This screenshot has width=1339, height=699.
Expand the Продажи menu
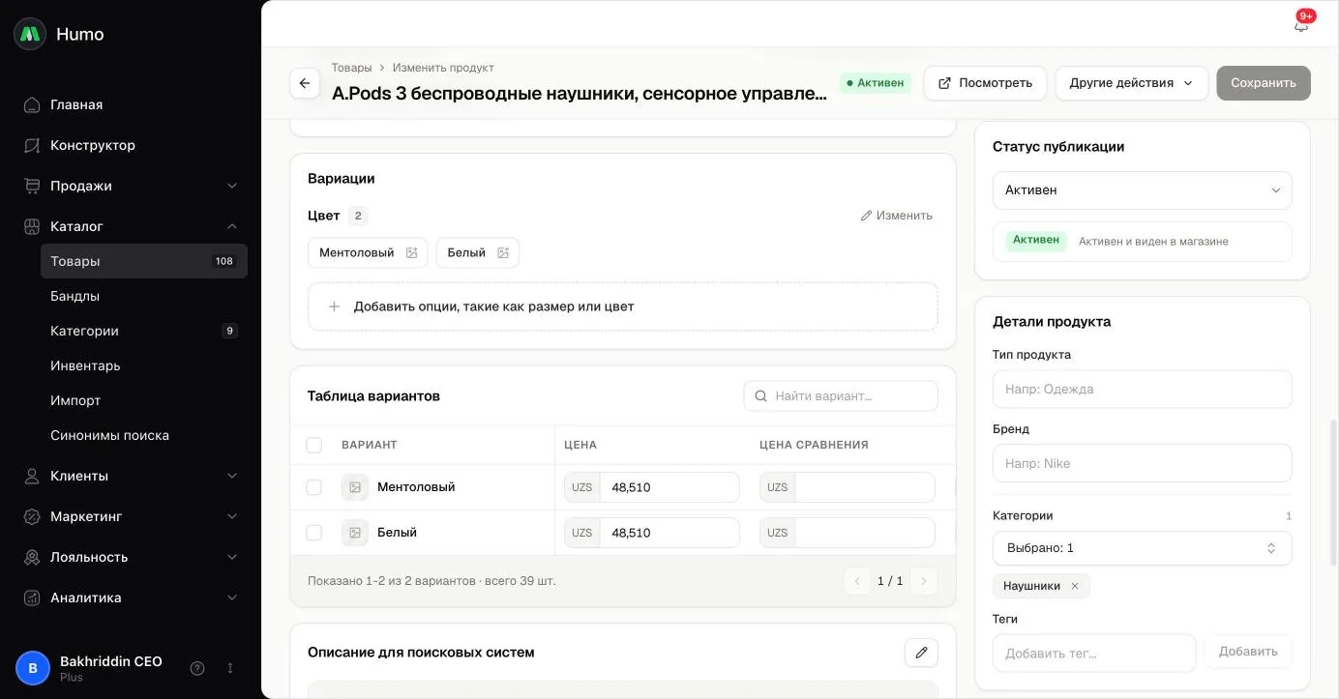tap(131, 186)
